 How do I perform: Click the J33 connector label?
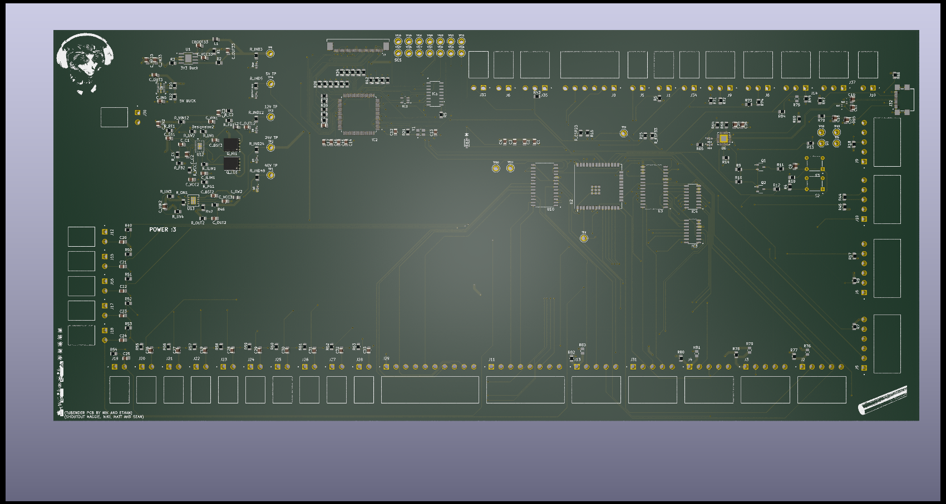(x=482, y=95)
